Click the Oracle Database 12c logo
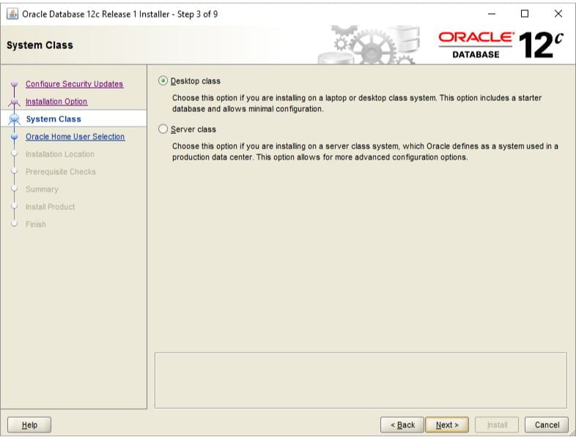 (501, 45)
